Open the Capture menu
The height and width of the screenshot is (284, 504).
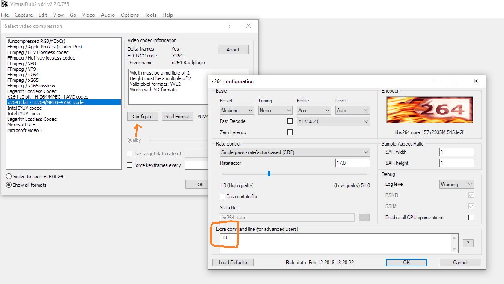click(24, 15)
